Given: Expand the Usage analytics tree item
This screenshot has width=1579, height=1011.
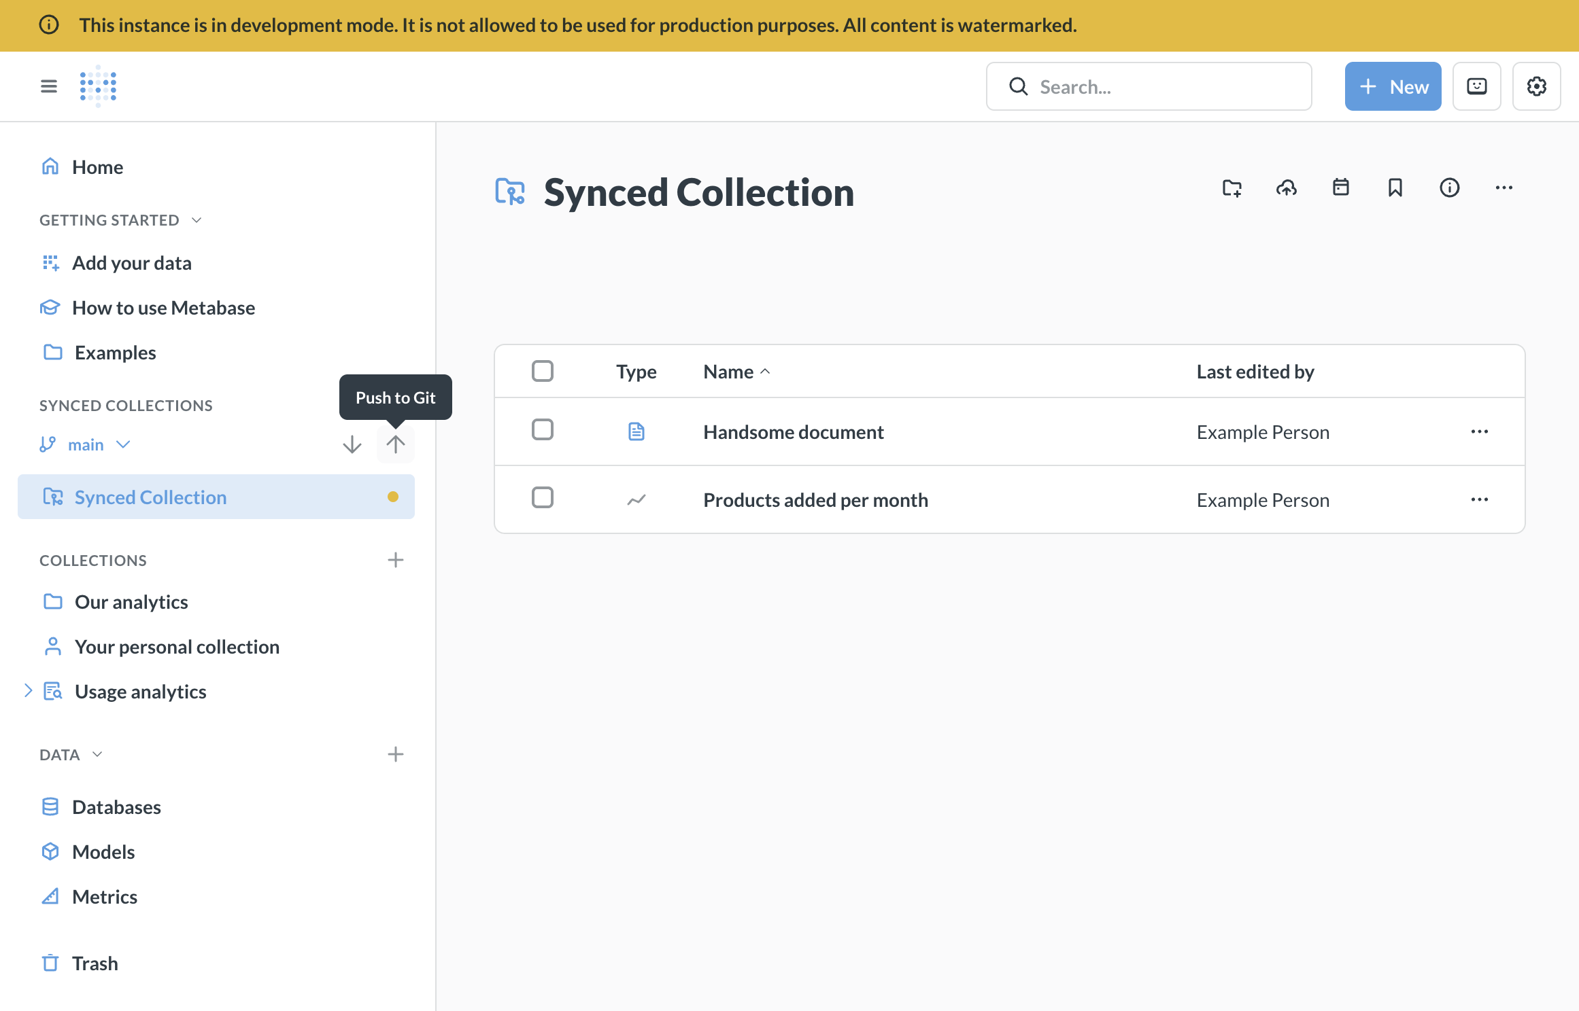Looking at the screenshot, I should (x=28, y=691).
